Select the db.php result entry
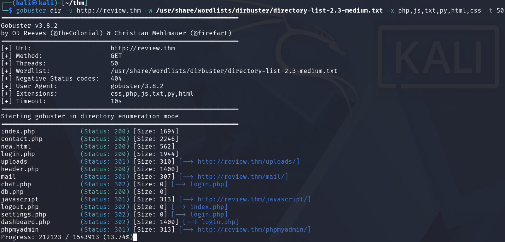The width and height of the screenshot is (505, 242). pyautogui.click(x=12, y=192)
